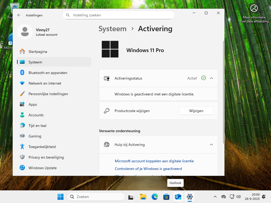Click the Windows Update sync icon
271x203 pixels.
click(22, 168)
